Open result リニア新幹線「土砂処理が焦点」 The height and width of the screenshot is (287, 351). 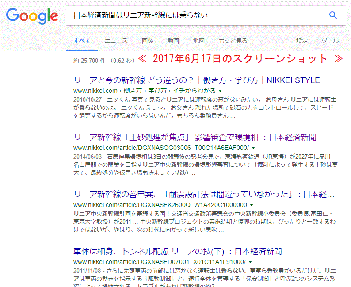click(x=195, y=137)
